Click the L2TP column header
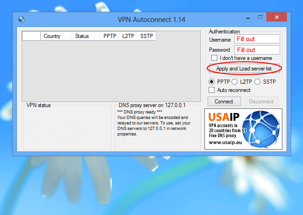Viewport: 303px width, 215px height. pos(128,36)
